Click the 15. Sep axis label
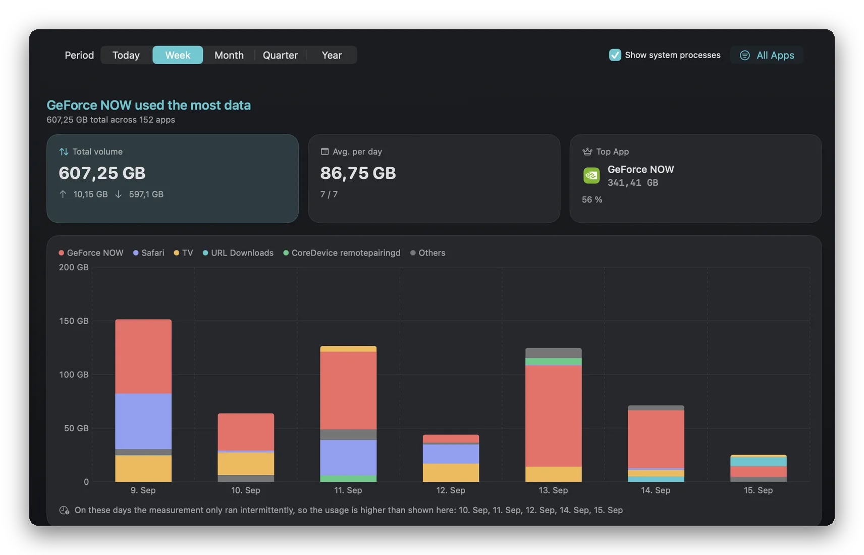The width and height of the screenshot is (864, 555). click(758, 490)
